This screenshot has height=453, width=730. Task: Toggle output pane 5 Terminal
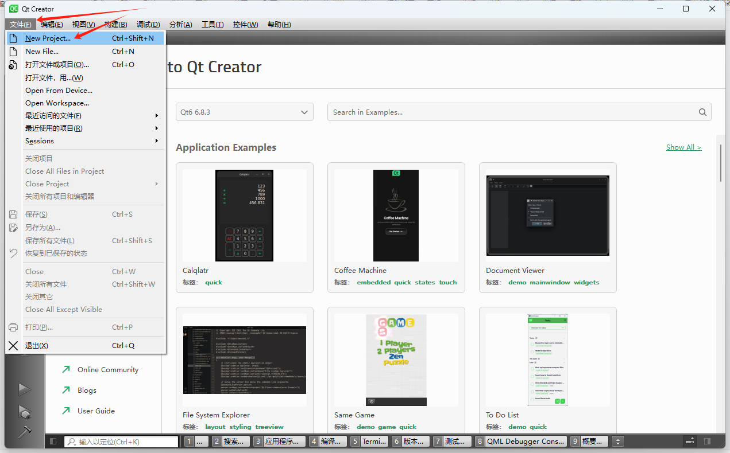[370, 442]
